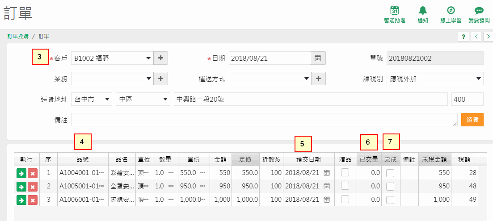Navigate to 訂單採購 breadcrumb link
This screenshot has width=493, height=221.
(x=18, y=37)
